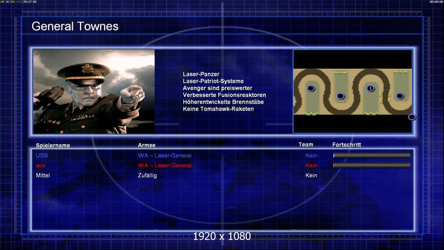The image size is (444, 250).
Task: Click 'Verbesserte Fusionsreaktoren' text
Action: [x=224, y=95]
